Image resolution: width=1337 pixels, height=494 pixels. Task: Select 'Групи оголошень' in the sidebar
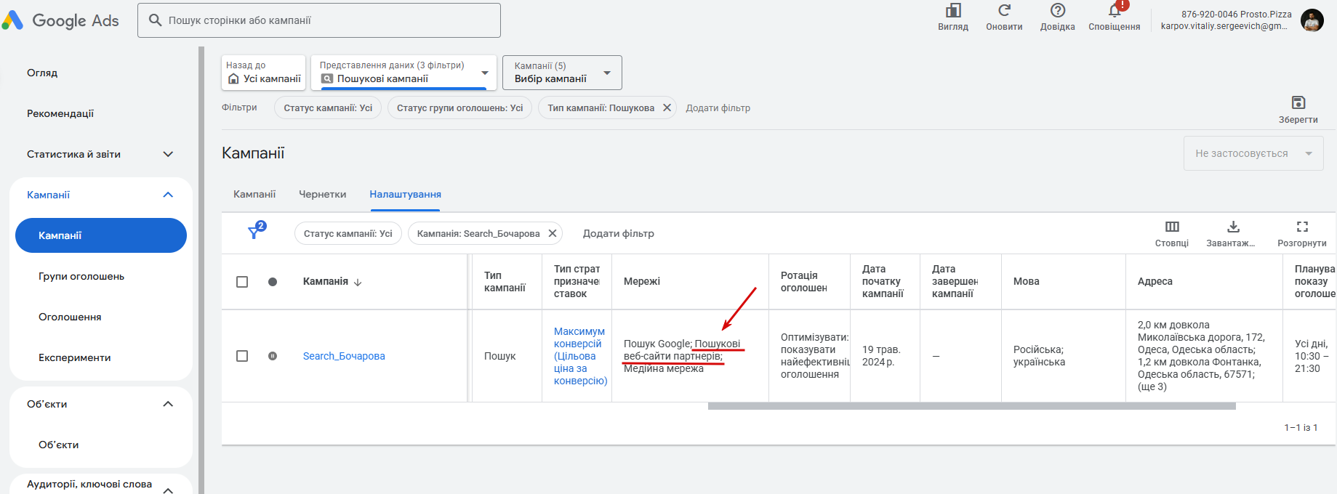pos(81,276)
